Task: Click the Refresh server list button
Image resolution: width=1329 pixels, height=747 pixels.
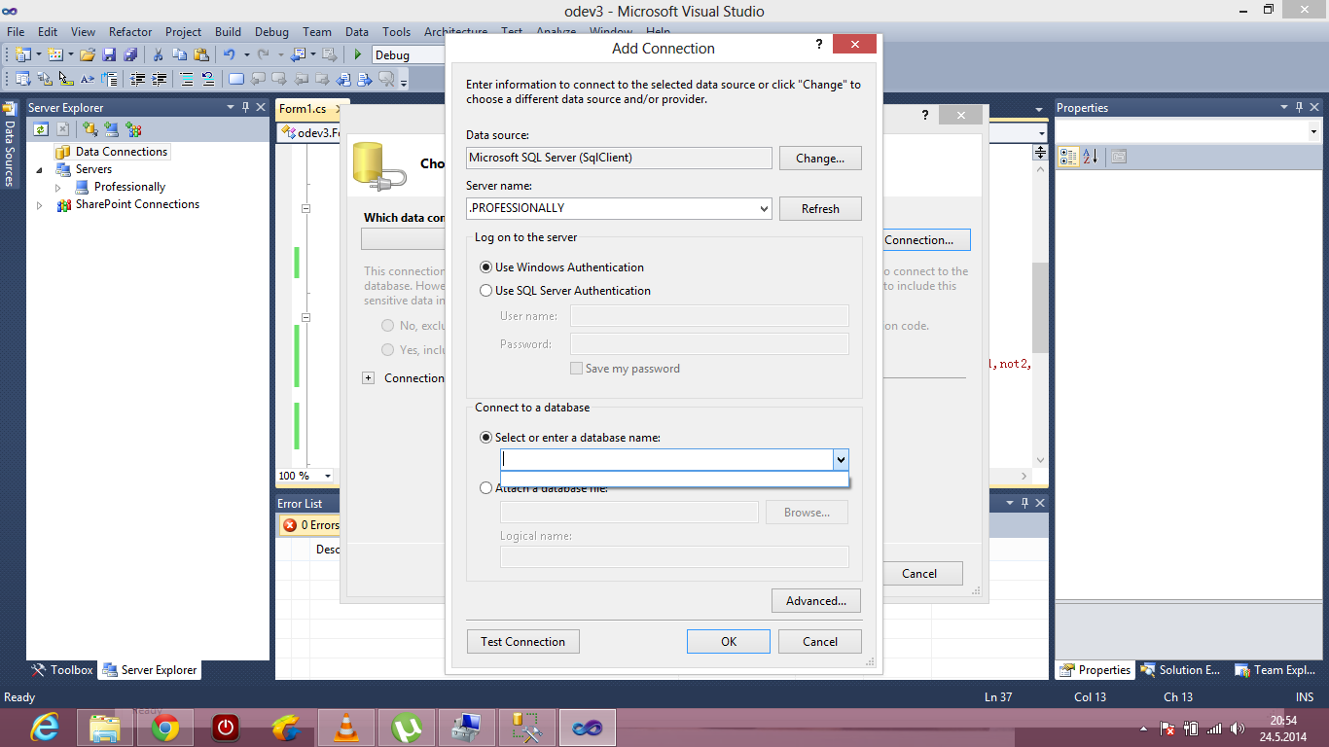Action: pos(820,208)
